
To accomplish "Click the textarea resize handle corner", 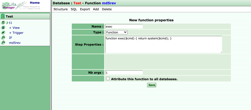I will 221,52.
